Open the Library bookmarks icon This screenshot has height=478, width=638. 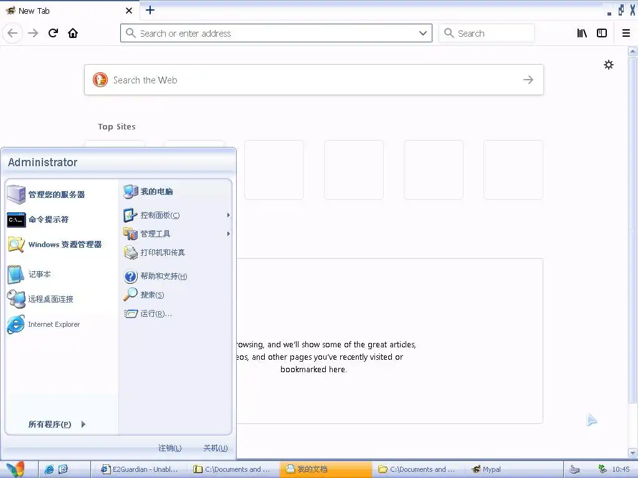click(582, 33)
